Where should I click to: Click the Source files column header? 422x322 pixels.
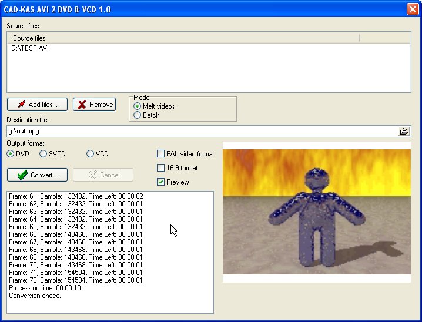pos(29,38)
